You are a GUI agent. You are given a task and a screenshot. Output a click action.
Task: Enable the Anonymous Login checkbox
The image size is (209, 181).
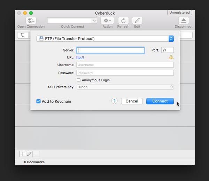point(78,80)
